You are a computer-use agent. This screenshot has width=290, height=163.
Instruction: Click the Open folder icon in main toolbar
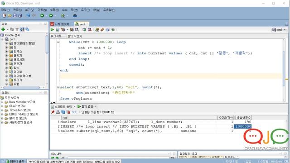click(x=10, y=16)
